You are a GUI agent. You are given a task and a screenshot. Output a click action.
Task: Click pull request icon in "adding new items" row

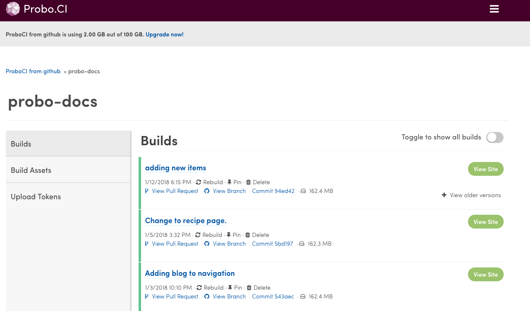click(x=147, y=191)
